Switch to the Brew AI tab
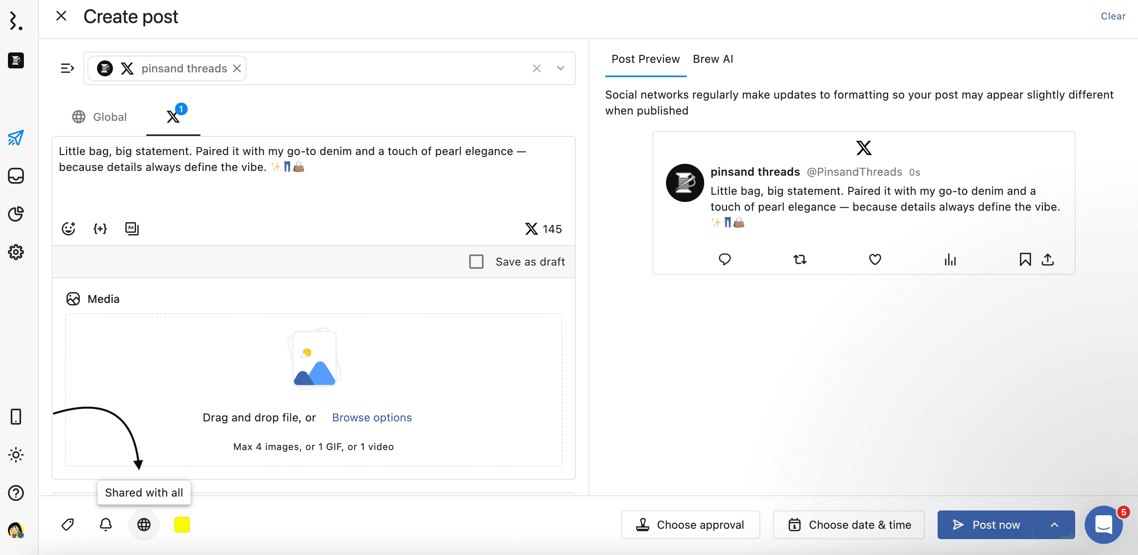 pos(713,59)
